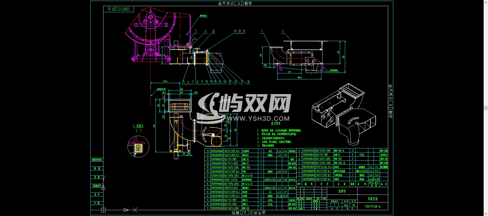Screen dimensions: 488x216
Task: Click the X letter of the UCS icon
Action: [135, 210]
